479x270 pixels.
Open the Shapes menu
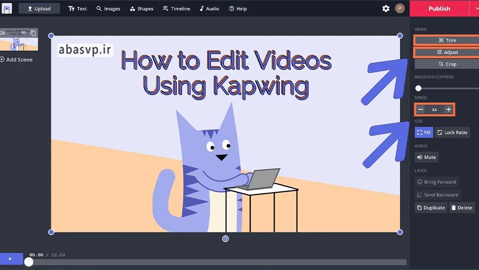click(142, 9)
